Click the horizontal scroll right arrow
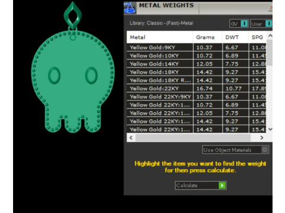Viewport: 285px width, 213px height. pos(262,138)
